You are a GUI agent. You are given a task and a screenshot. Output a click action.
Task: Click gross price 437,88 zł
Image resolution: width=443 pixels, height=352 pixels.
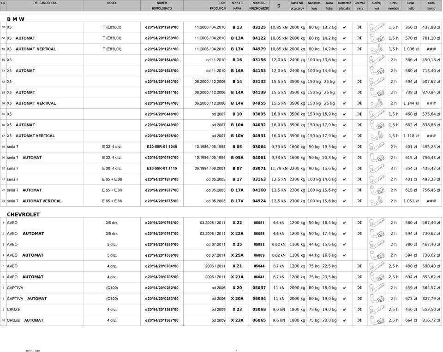431,27
